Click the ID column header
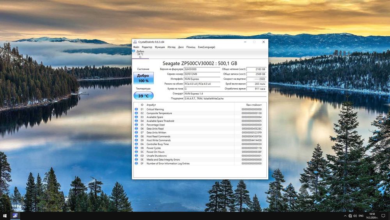 [142, 105]
